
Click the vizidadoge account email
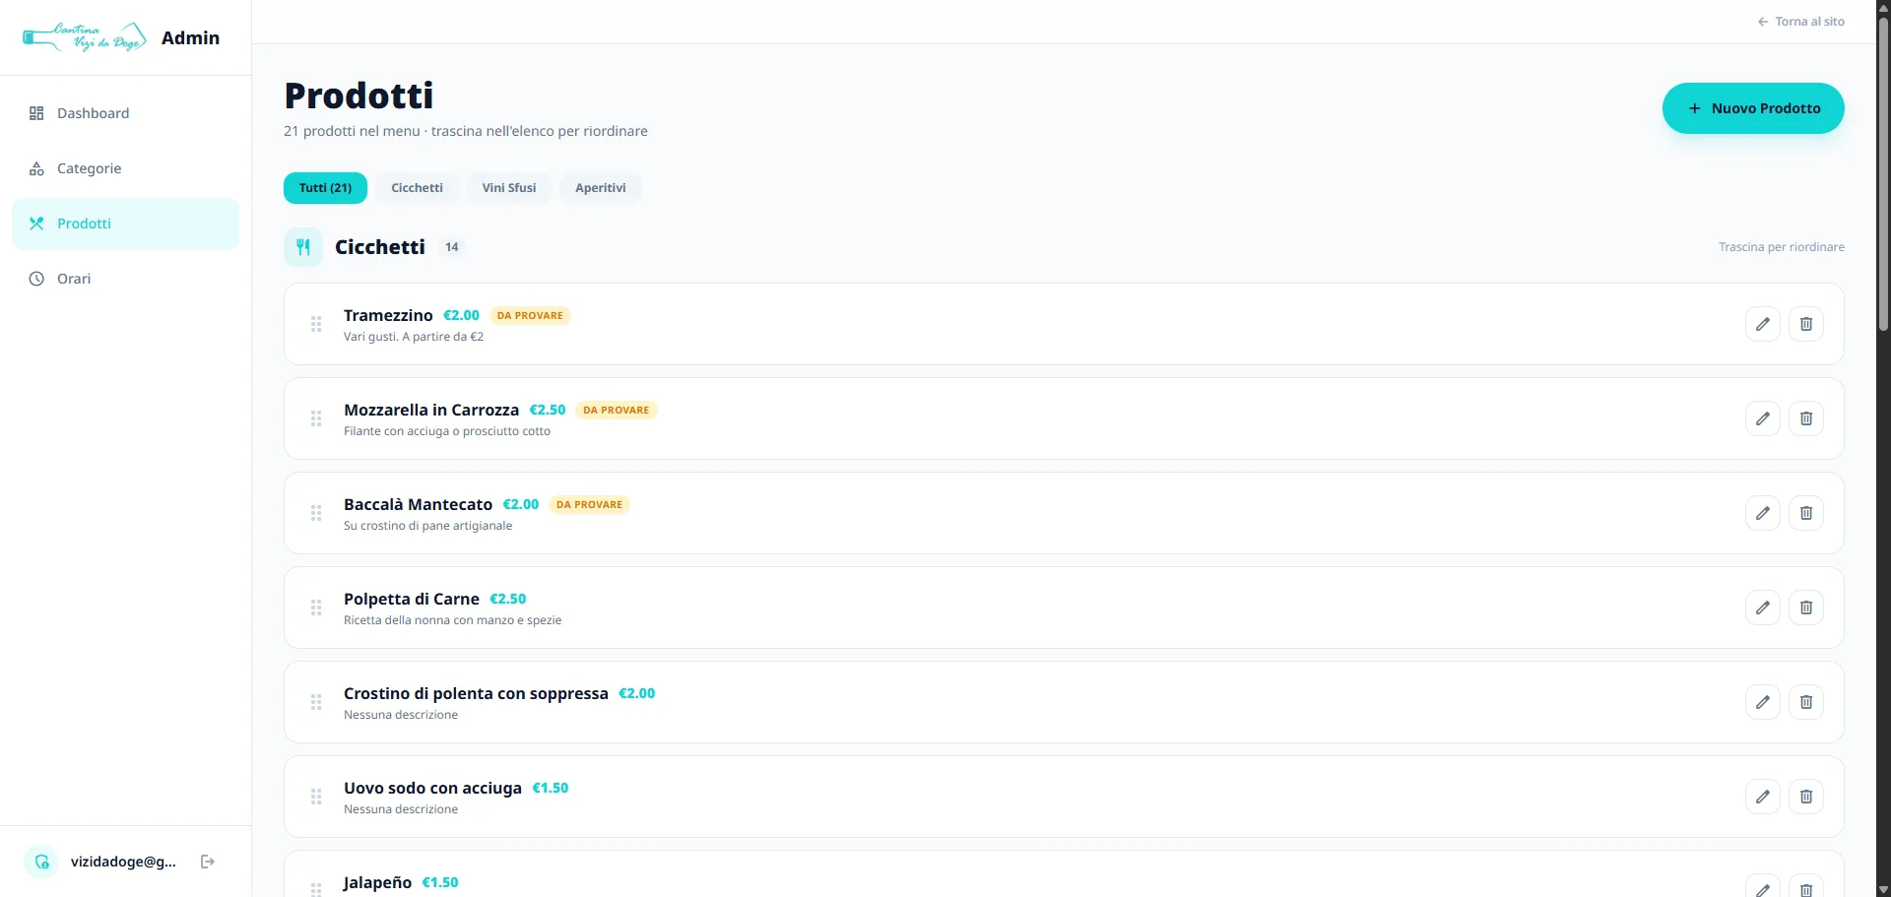tap(123, 862)
